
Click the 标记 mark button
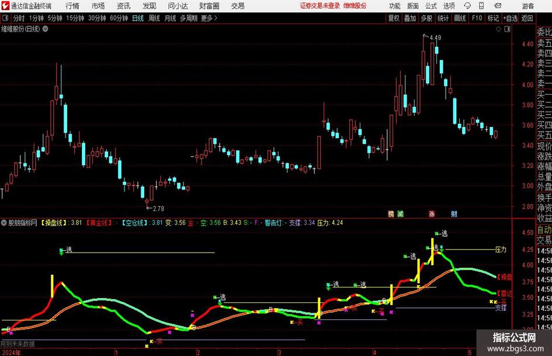493,18
